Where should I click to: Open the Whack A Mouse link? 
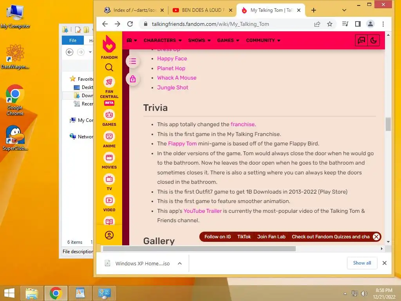click(177, 78)
